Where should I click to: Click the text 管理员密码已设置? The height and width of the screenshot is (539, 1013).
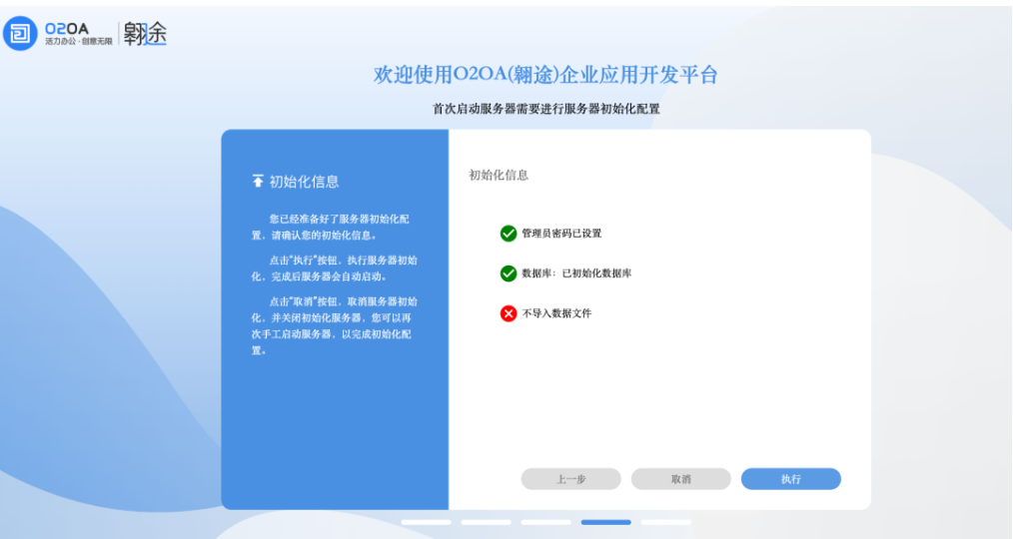(x=561, y=233)
